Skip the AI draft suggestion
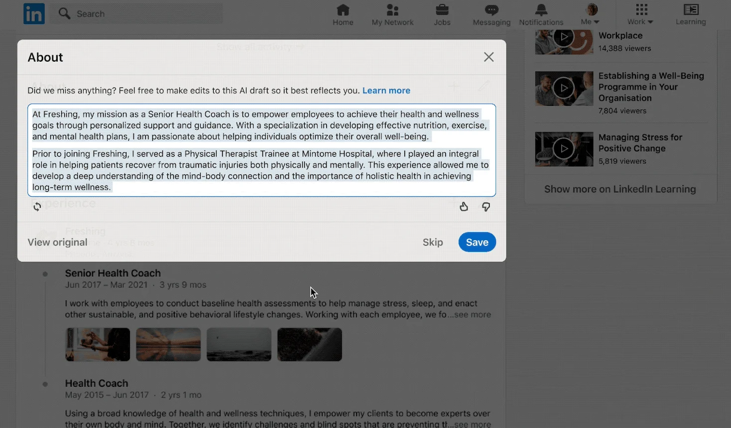Viewport: 731px width, 428px height. (x=432, y=242)
